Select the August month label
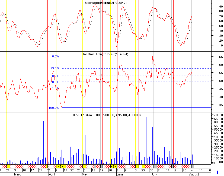 click(194, 174)
